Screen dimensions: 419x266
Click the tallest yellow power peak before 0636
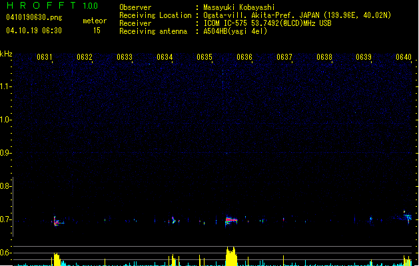click(231, 256)
